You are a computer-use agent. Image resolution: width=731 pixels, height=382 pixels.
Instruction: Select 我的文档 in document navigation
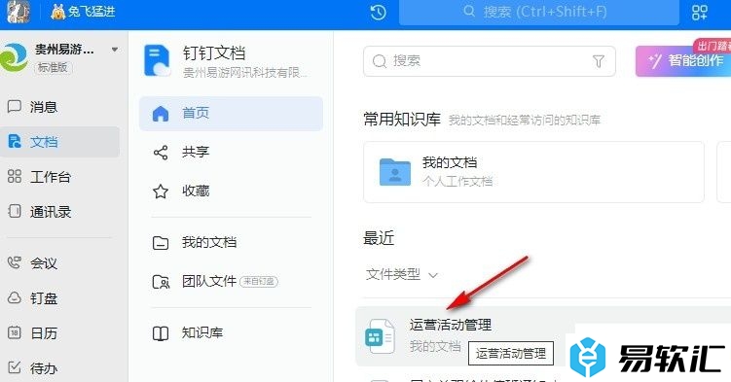[231, 242]
